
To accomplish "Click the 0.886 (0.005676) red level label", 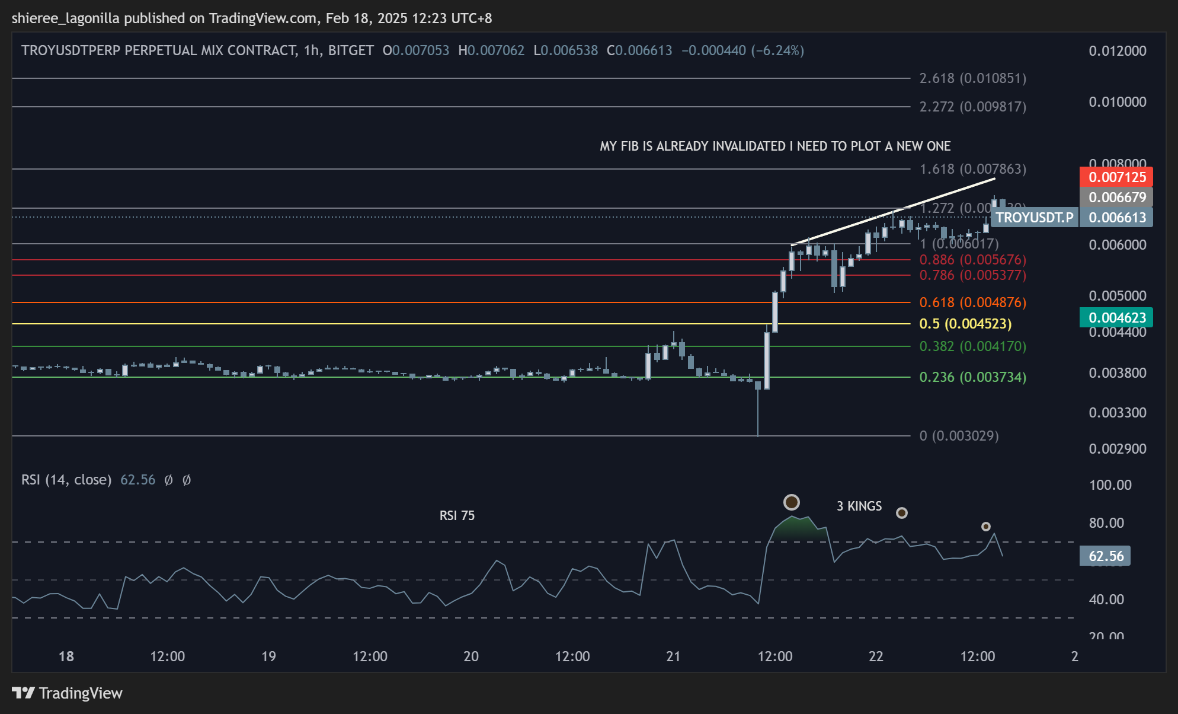I will 972,260.
